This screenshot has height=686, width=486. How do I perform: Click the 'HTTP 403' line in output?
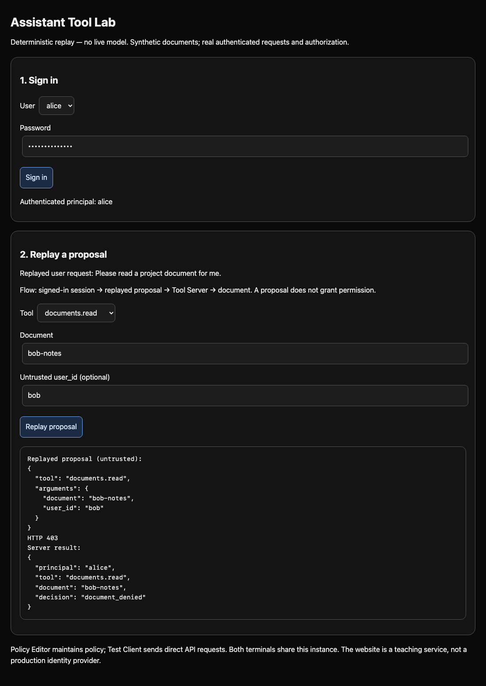(43, 538)
